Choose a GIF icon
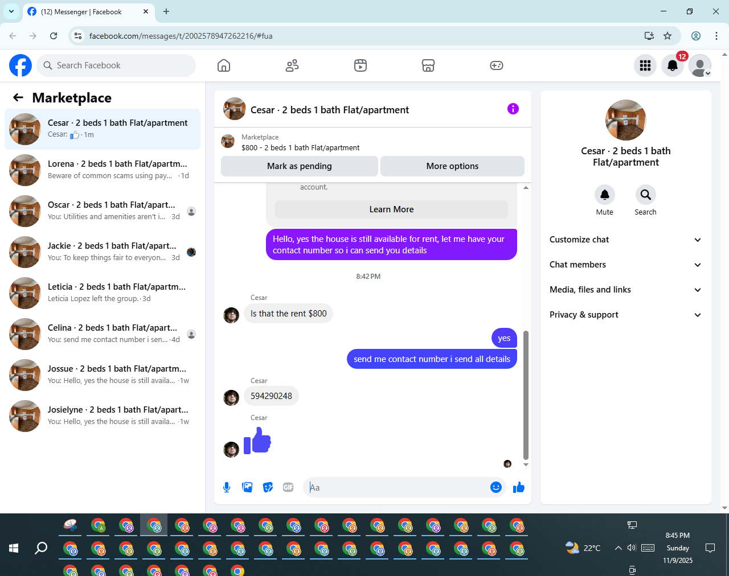This screenshot has height=576, width=729. 288,487
